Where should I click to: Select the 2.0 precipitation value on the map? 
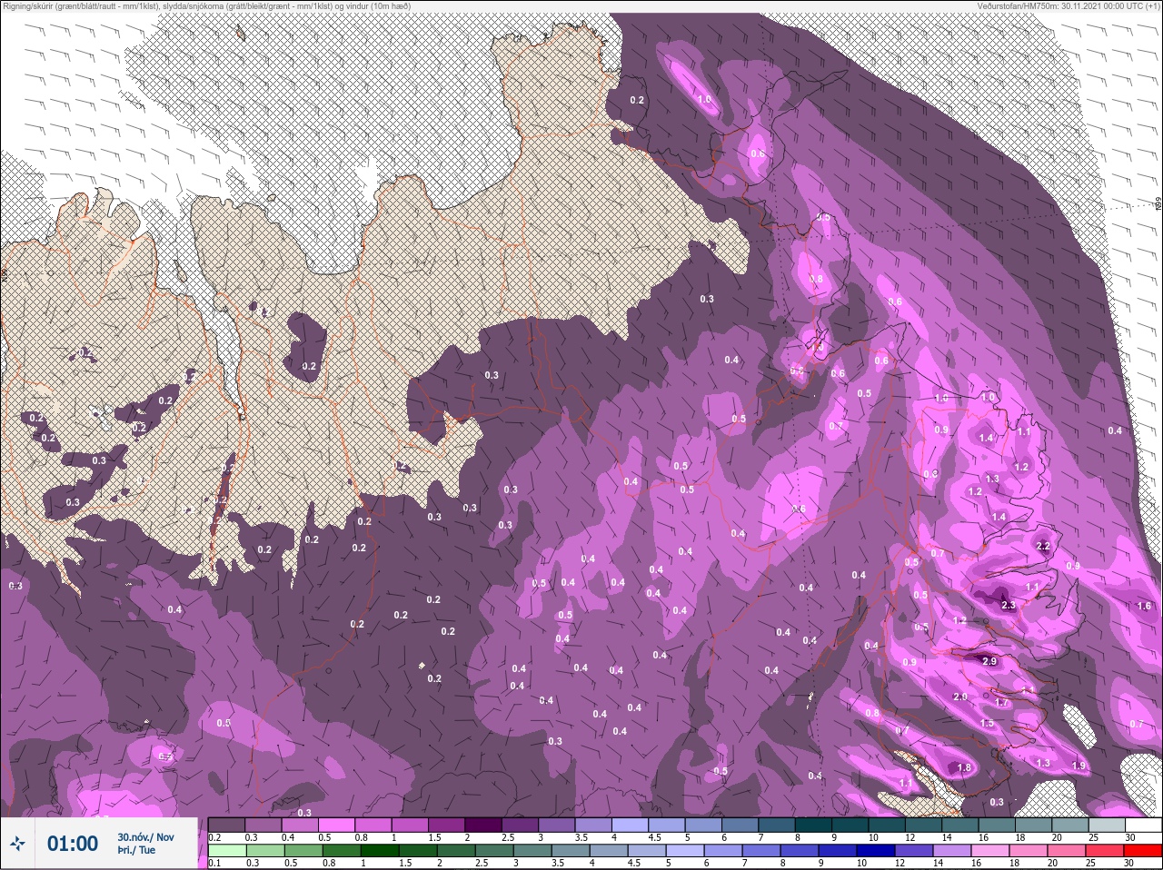(x=960, y=697)
